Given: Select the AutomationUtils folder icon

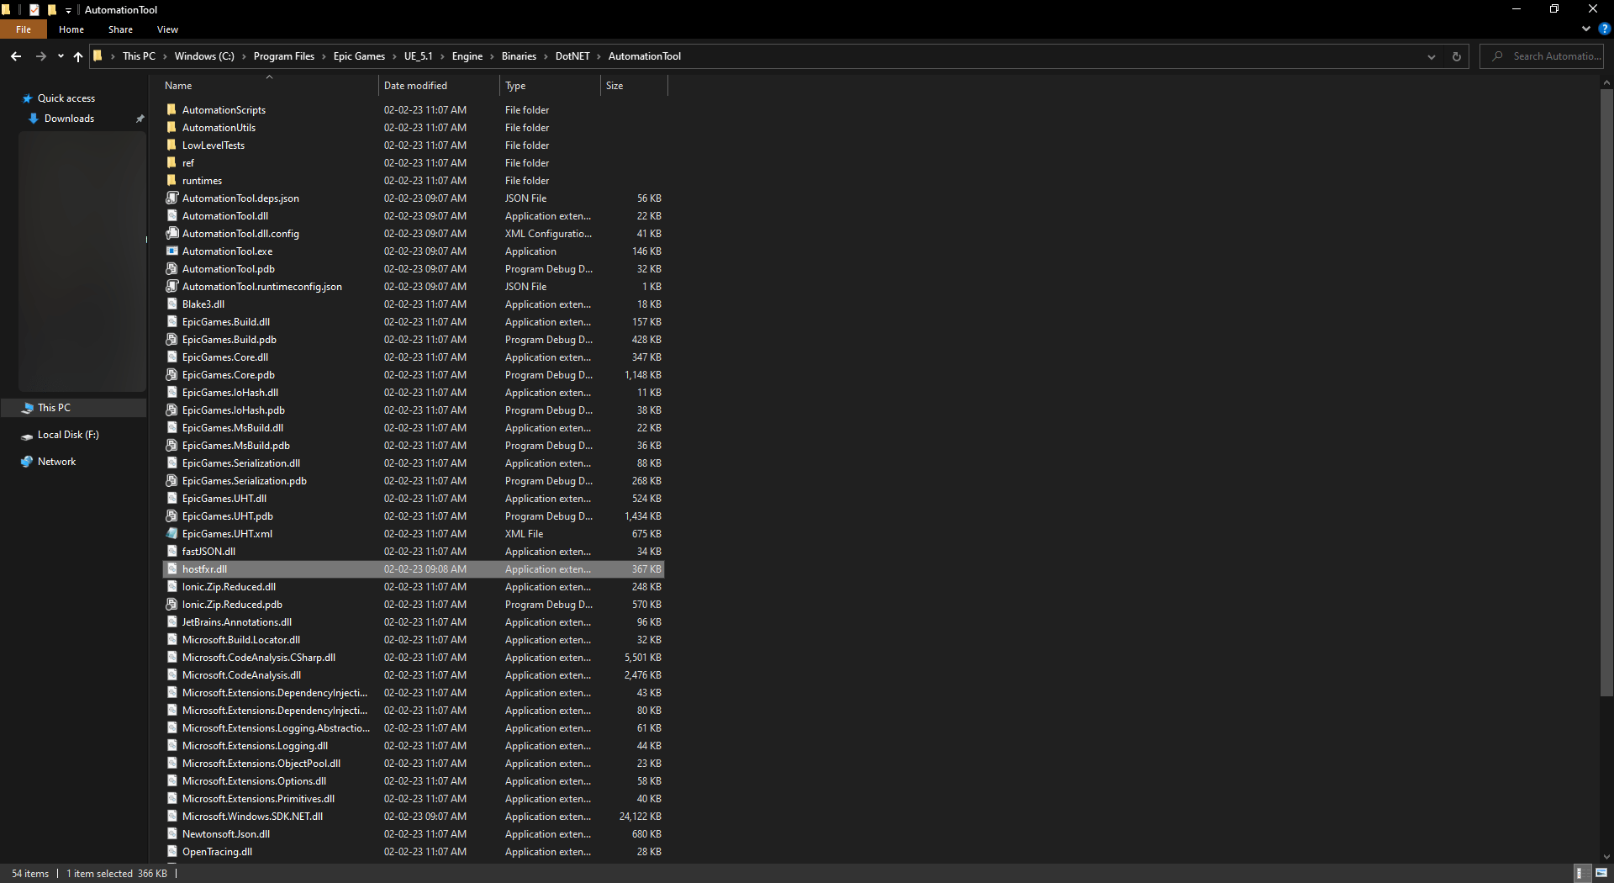Looking at the screenshot, I should (x=172, y=127).
